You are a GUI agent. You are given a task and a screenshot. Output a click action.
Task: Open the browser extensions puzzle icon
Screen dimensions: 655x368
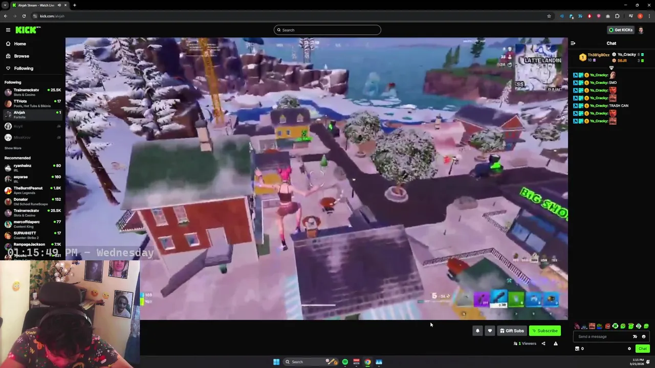tap(617, 16)
